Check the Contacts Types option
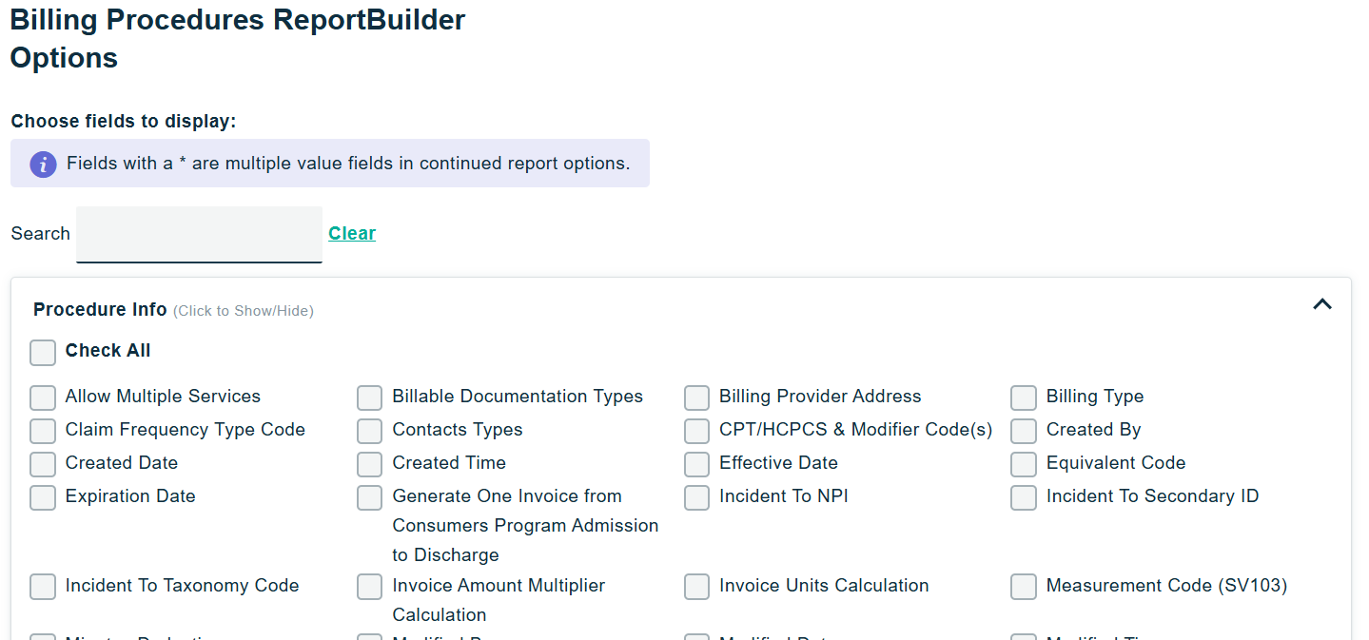Image resolution: width=1369 pixels, height=640 pixels. click(370, 432)
